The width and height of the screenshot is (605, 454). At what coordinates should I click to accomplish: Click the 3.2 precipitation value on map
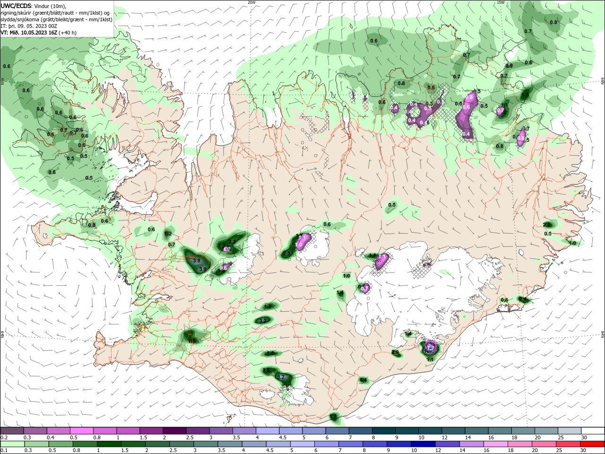[x=263, y=320]
